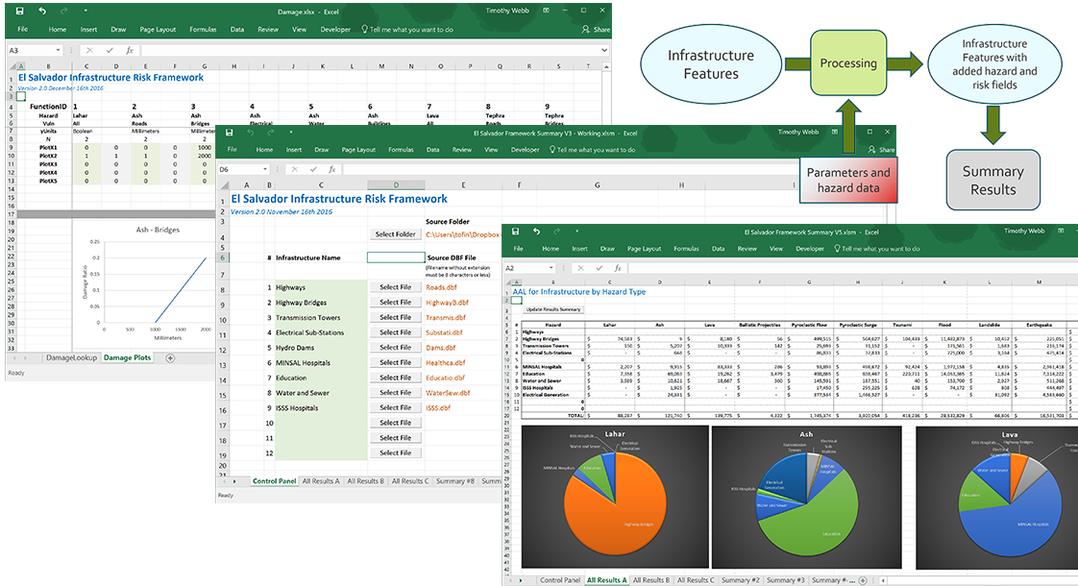
Task: Click the Redo icon in Framework Summary V3 window
Action: click(x=271, y=132)
